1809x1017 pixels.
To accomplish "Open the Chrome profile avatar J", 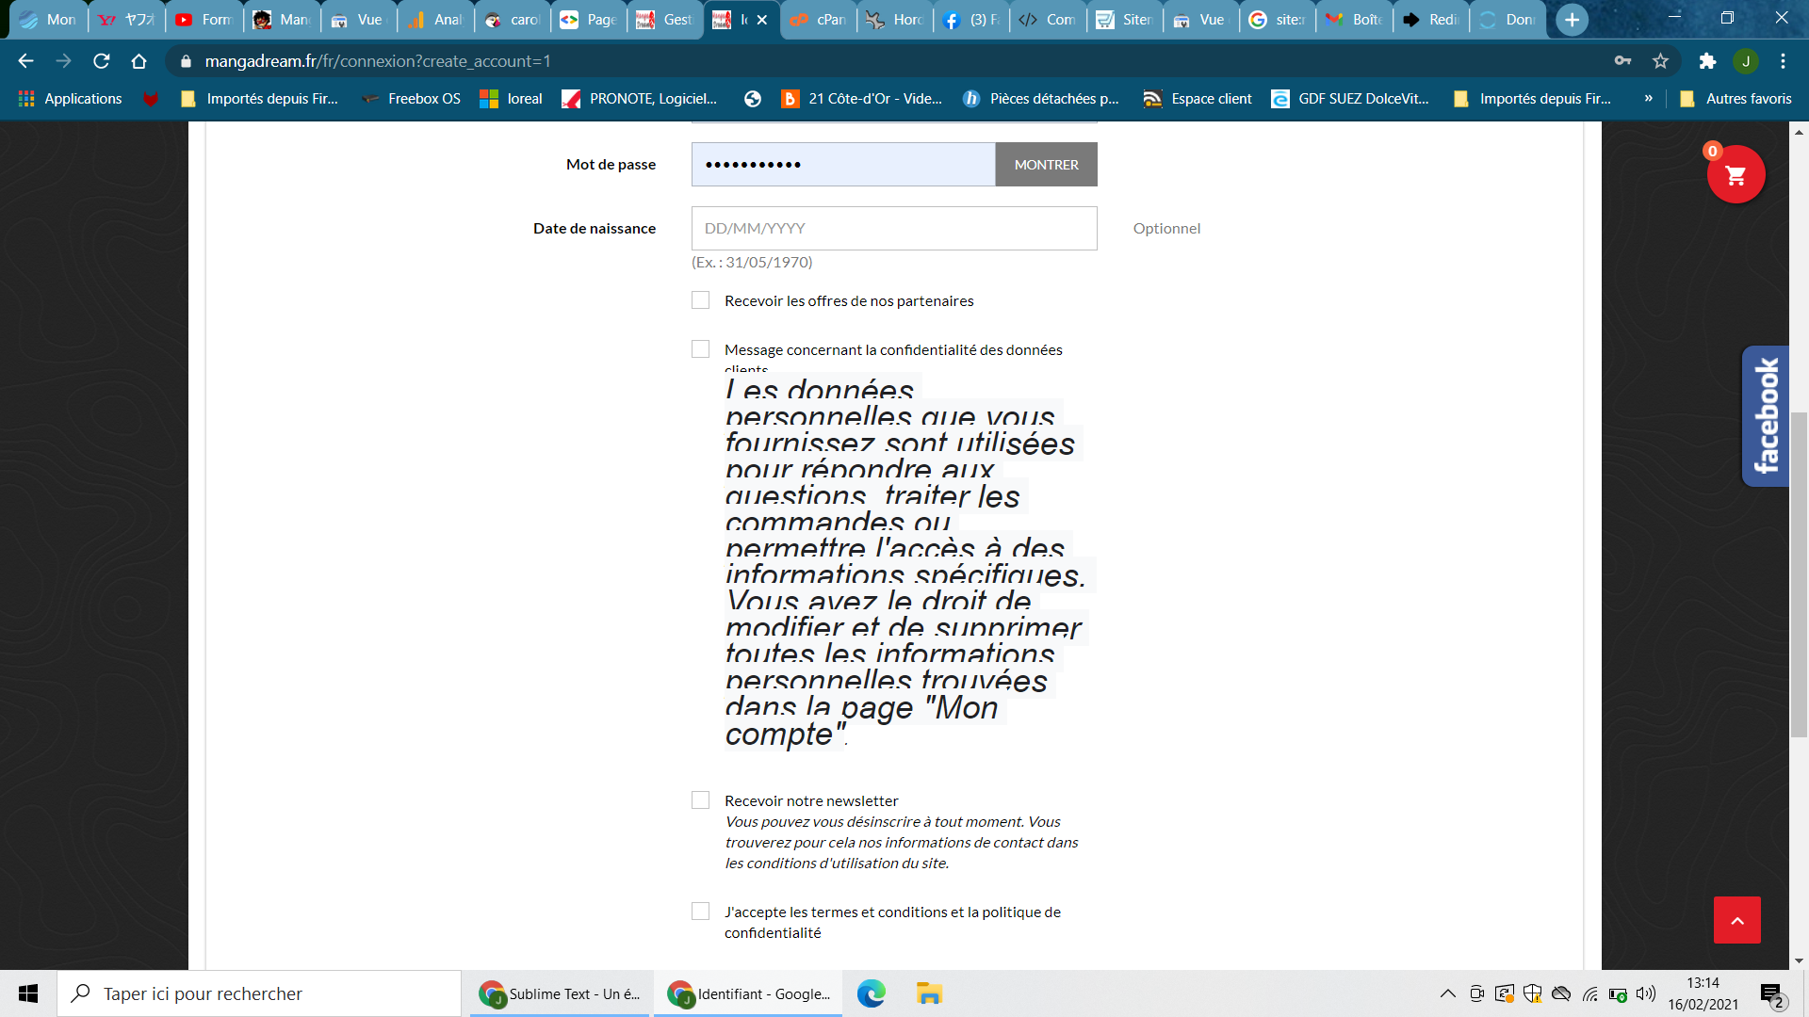I will (x=1746, y=61).
